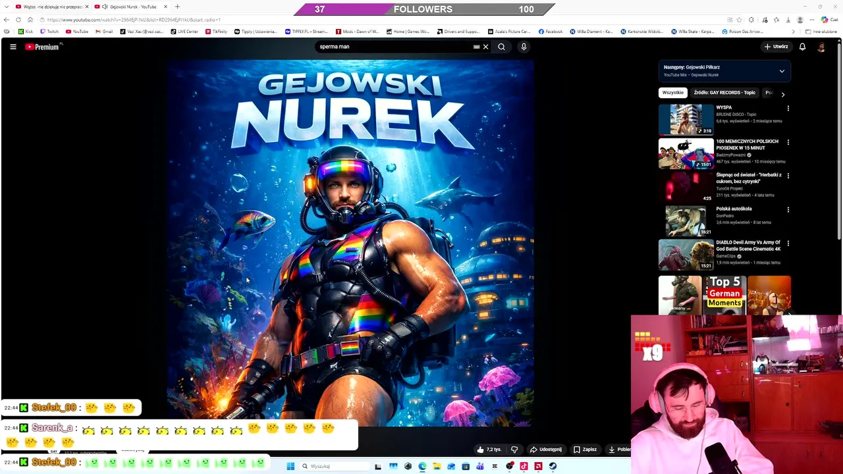
Task: Open options menu for WYSPA video
Action: tap(788, 109)
